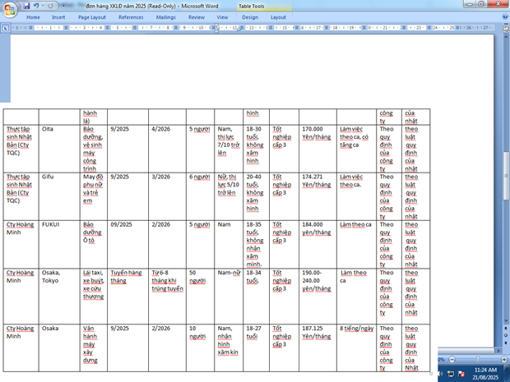The image size is (510, 382).
Task: Click the '10 người' cell
Action: coord(200,347)
